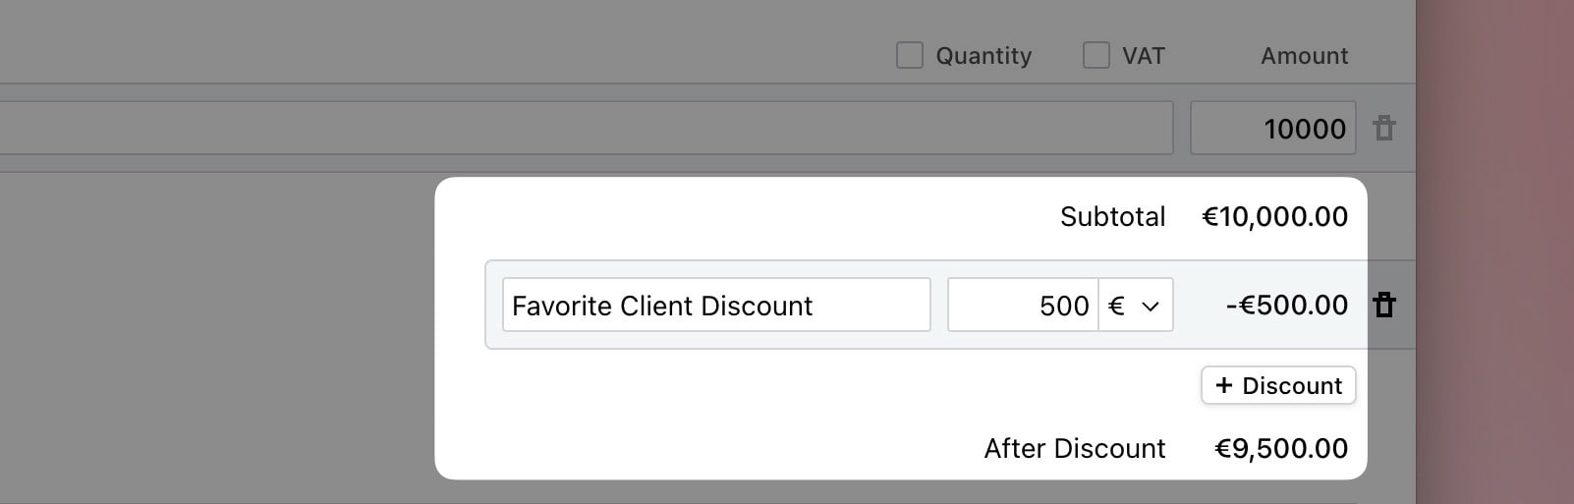1574x504 pixels.
Task: Focus the Favorite Client Discount name field
Action: coord(715,306)
